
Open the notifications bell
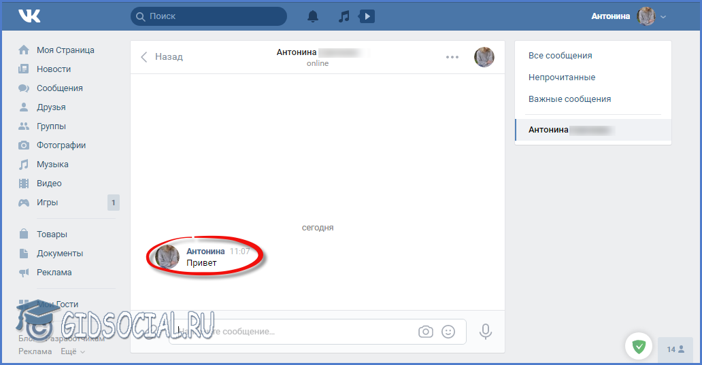point(312,16)
